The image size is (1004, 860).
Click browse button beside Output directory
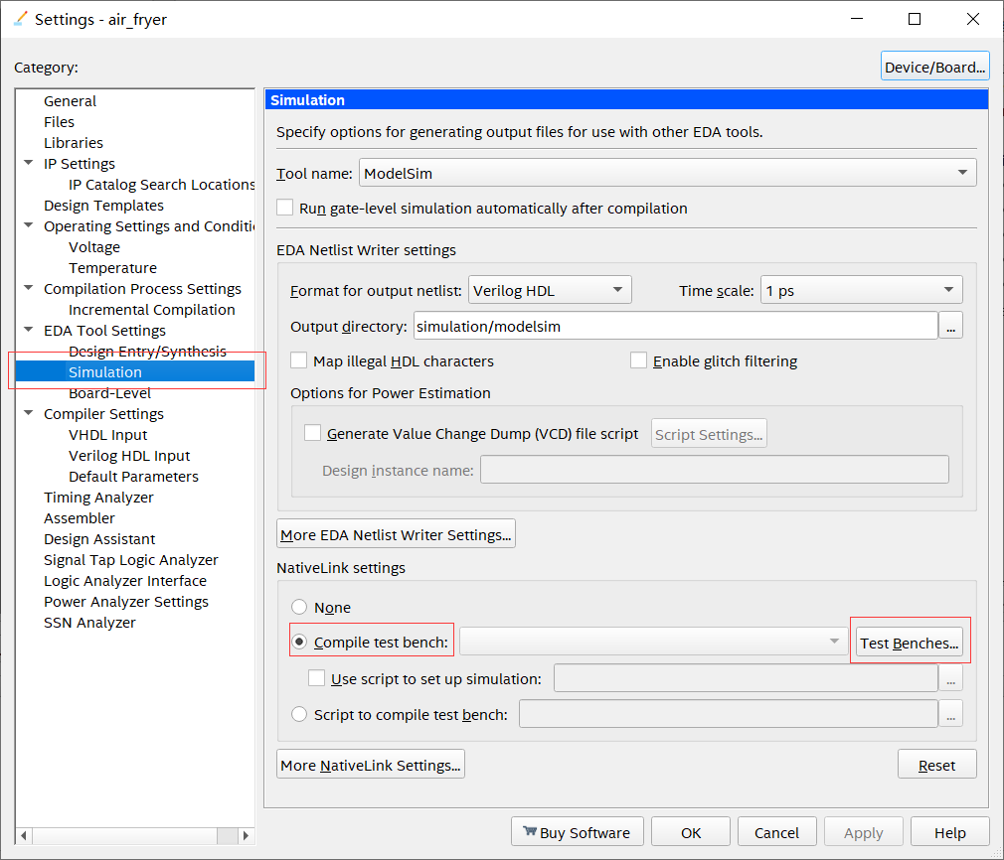pos(950,326)
